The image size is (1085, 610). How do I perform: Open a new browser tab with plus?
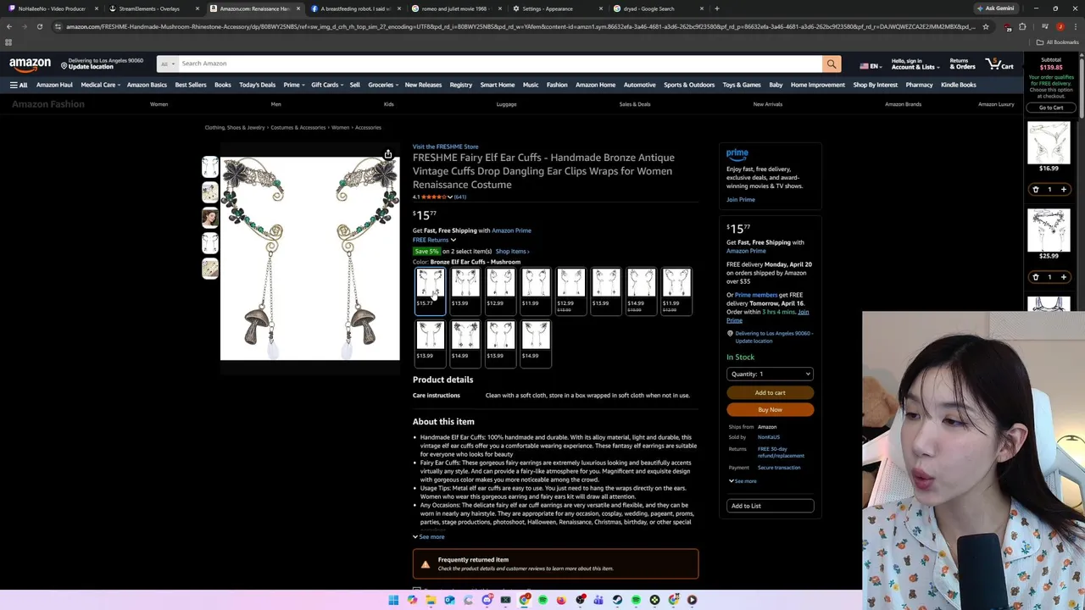coord(717,8)
